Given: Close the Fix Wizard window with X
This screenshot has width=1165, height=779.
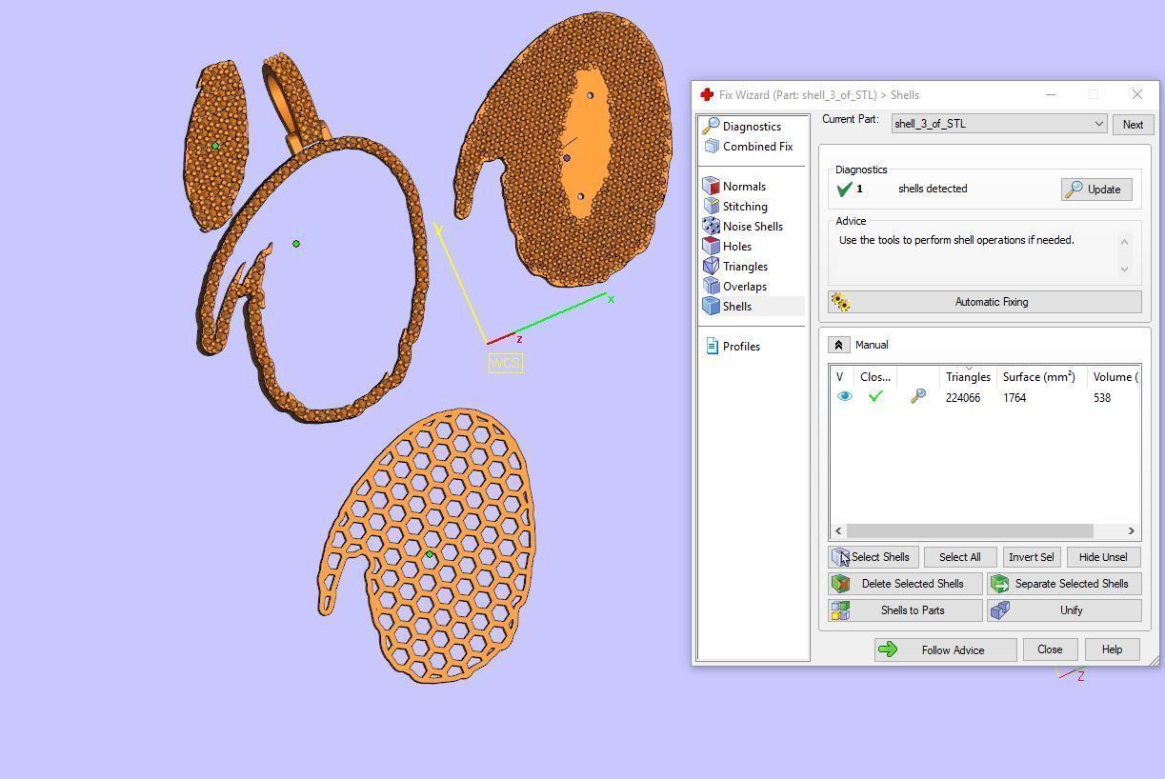Looking at the screenshot, I should click(x=1136, y=95).
